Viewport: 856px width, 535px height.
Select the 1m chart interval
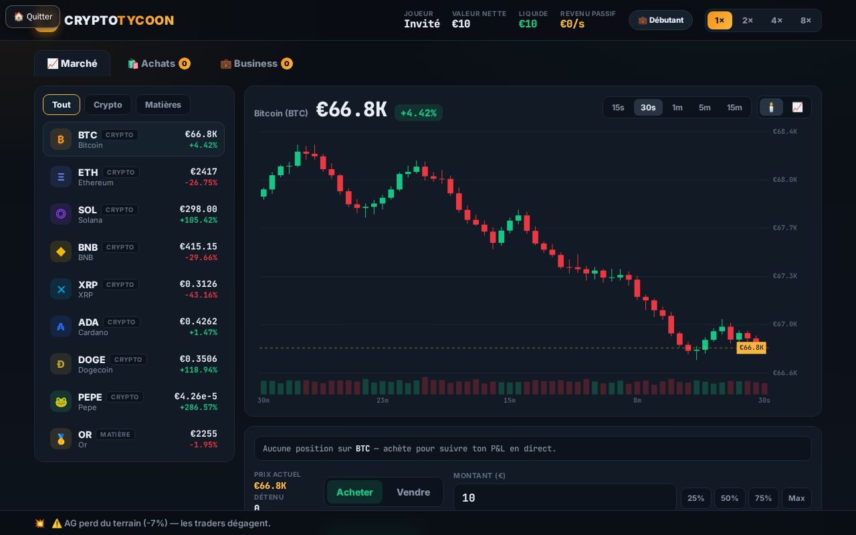(677, 107)
